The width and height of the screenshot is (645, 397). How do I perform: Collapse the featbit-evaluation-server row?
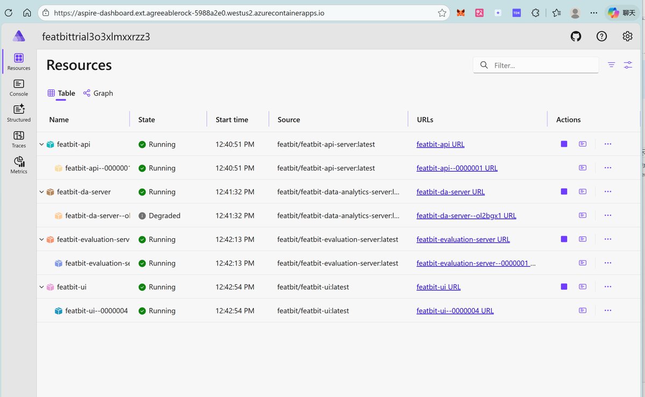[x=41, y=239]
